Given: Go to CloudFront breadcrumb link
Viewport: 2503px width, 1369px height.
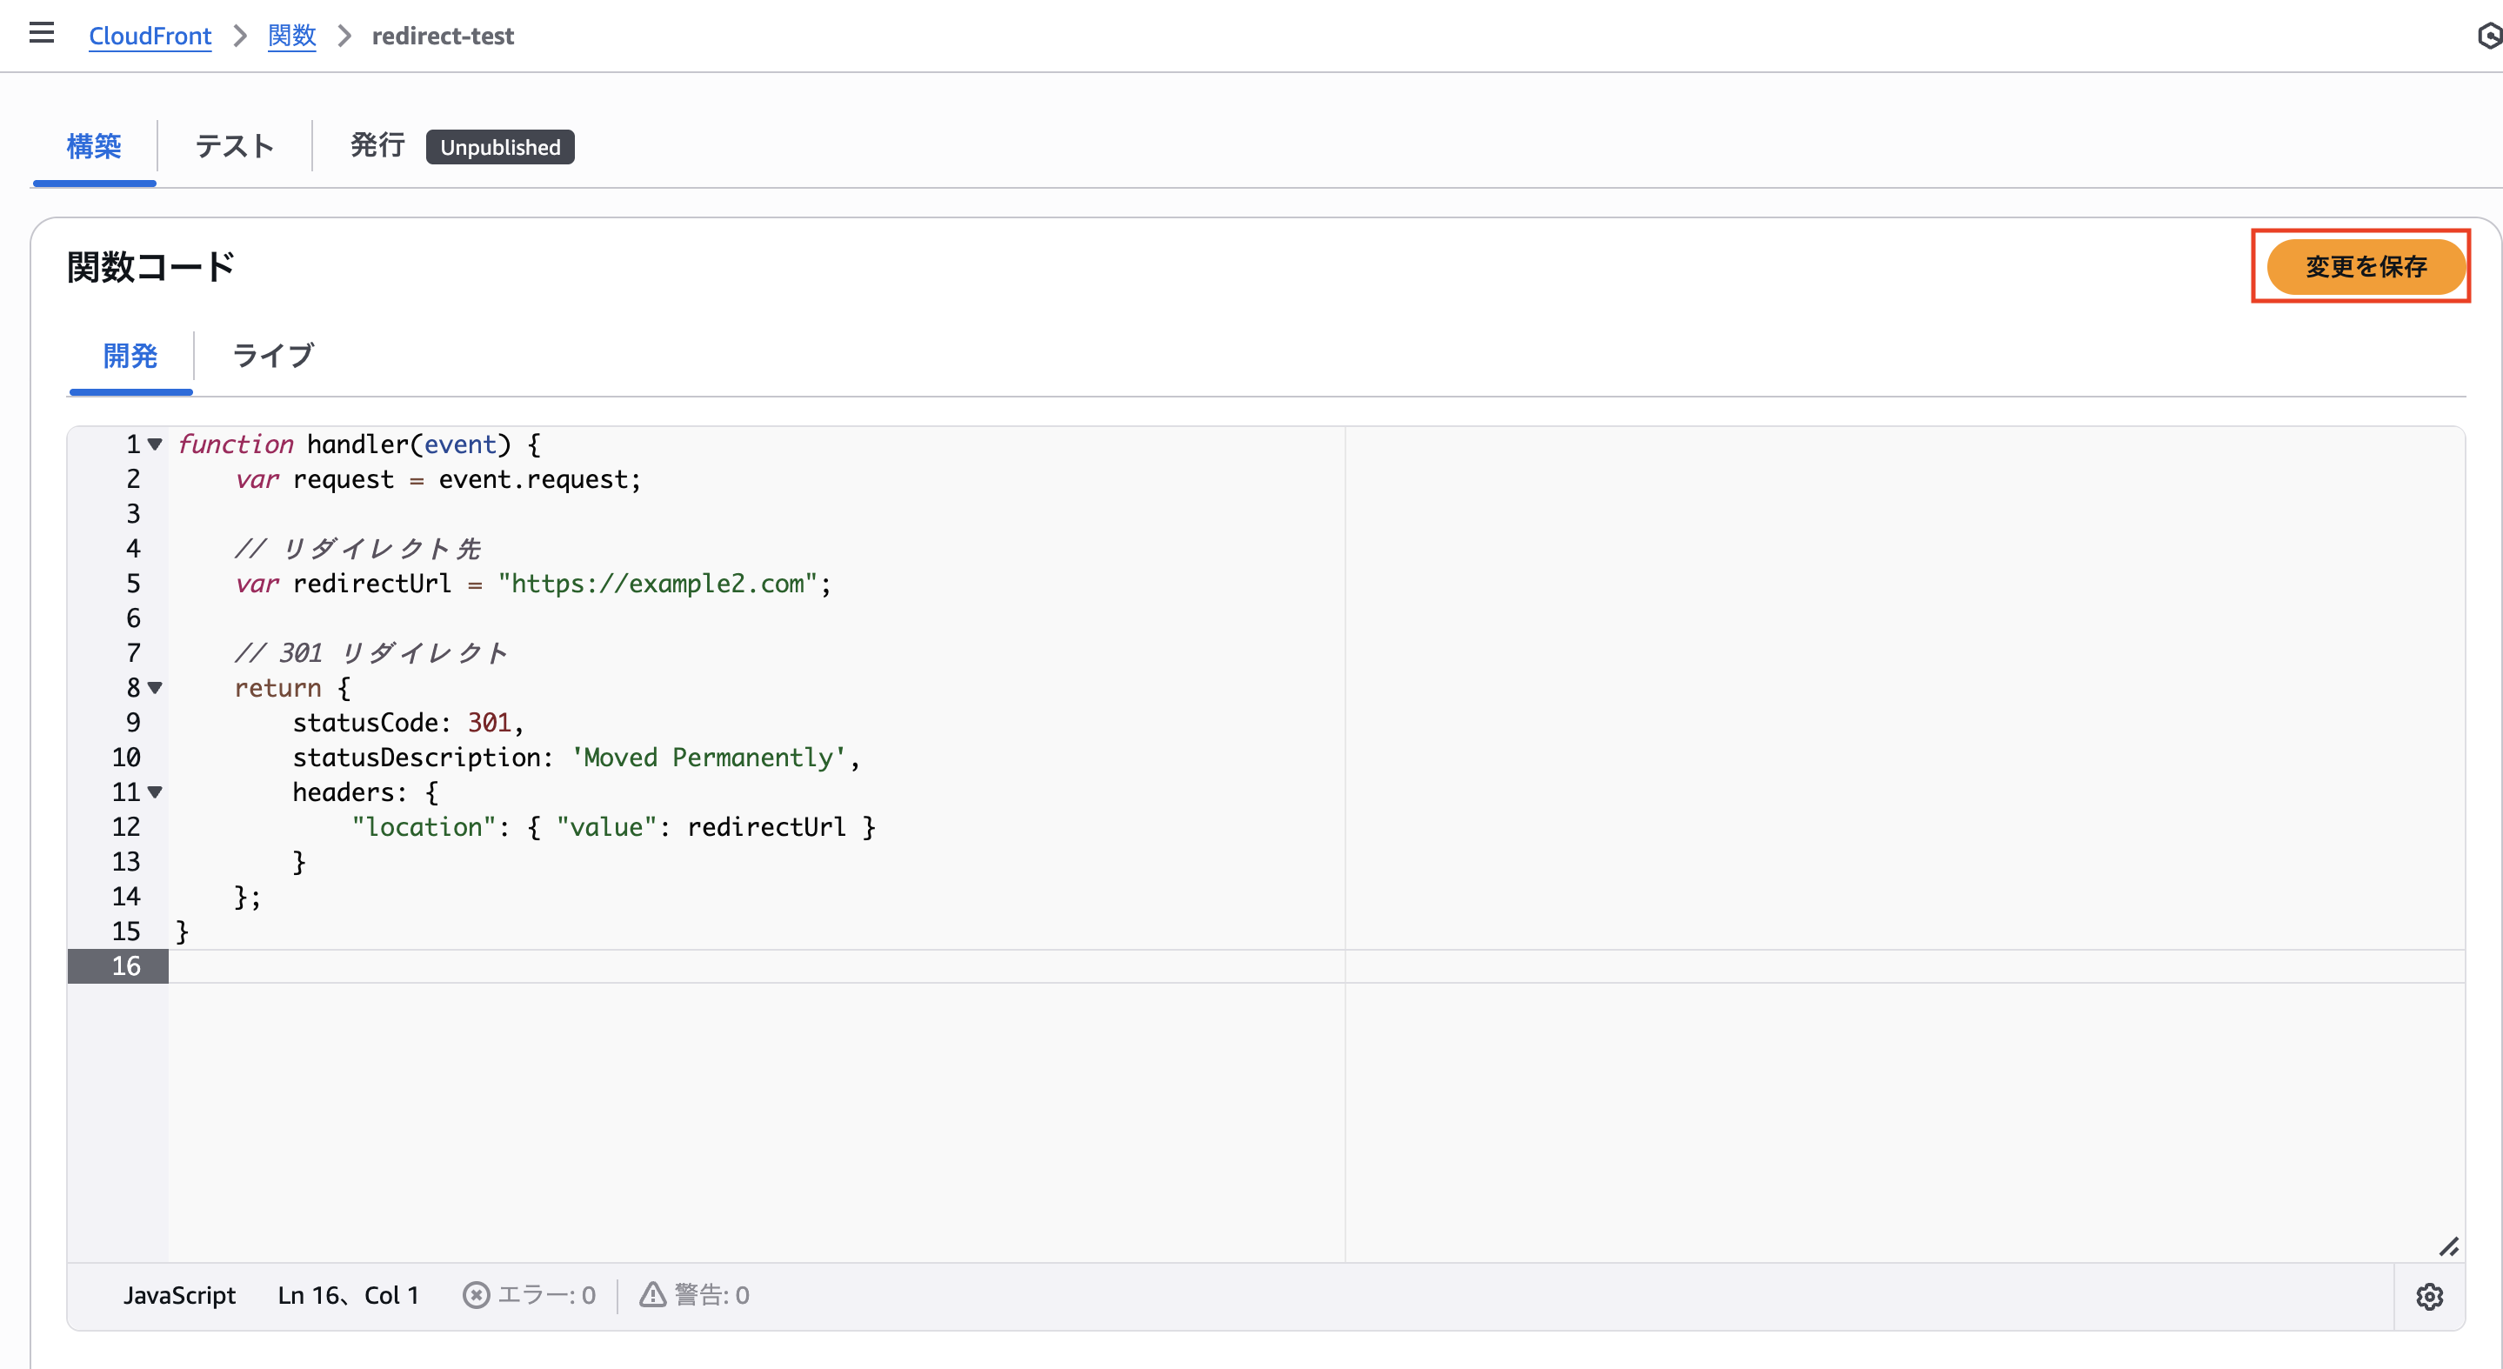Looking at the screenshot, I should [x=150, y=36].
